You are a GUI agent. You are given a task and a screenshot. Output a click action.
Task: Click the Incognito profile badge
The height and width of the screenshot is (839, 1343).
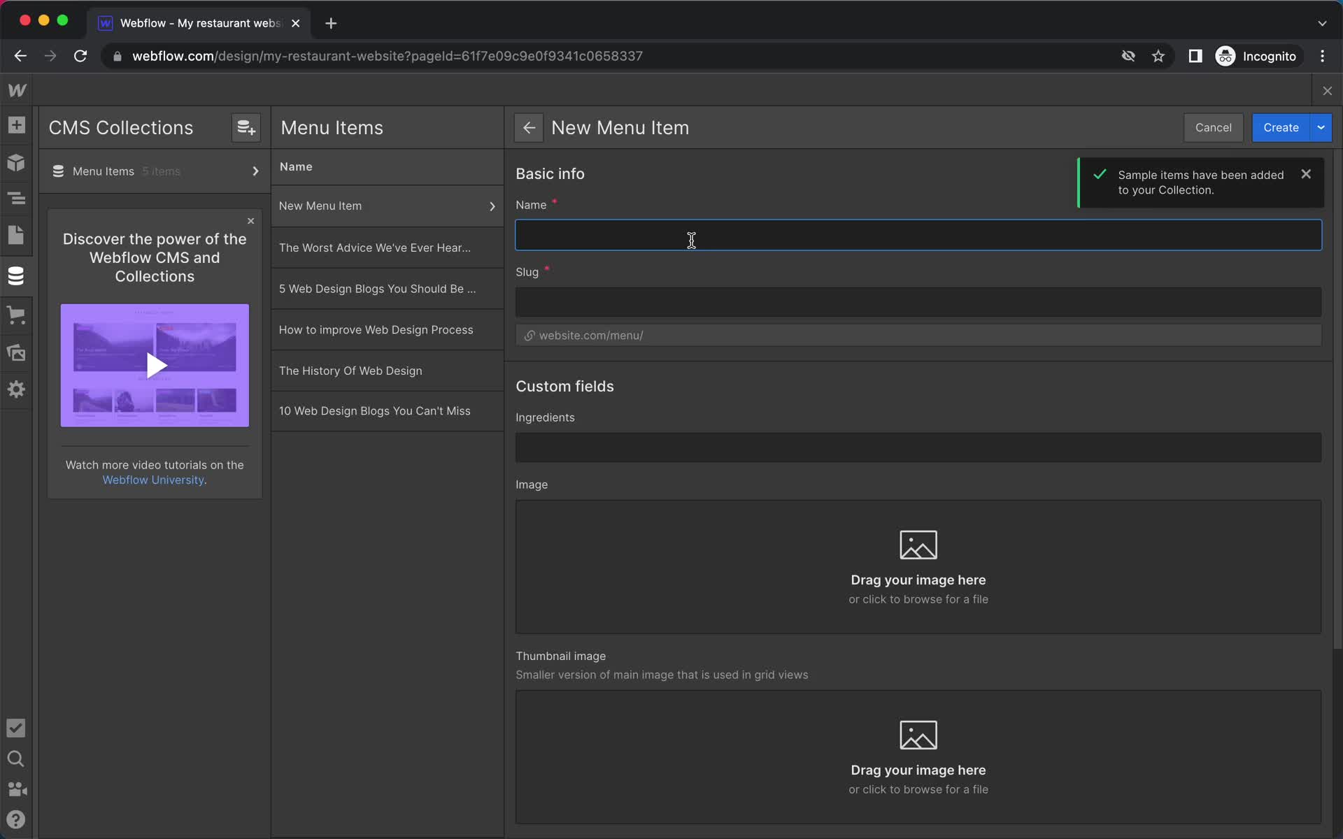click(x=1257, y=56)
